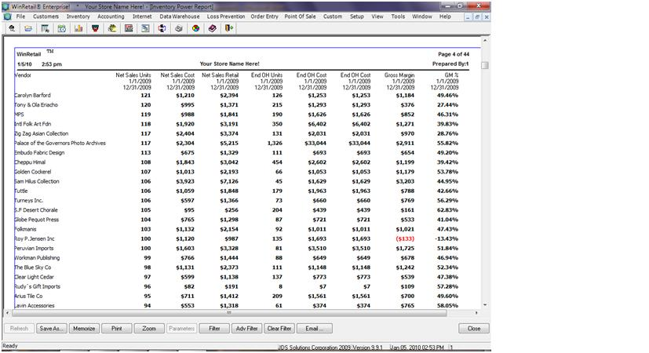Click the magnifying glass search toolbar icon
Screen dimensions: 649x353
[11, 28]
